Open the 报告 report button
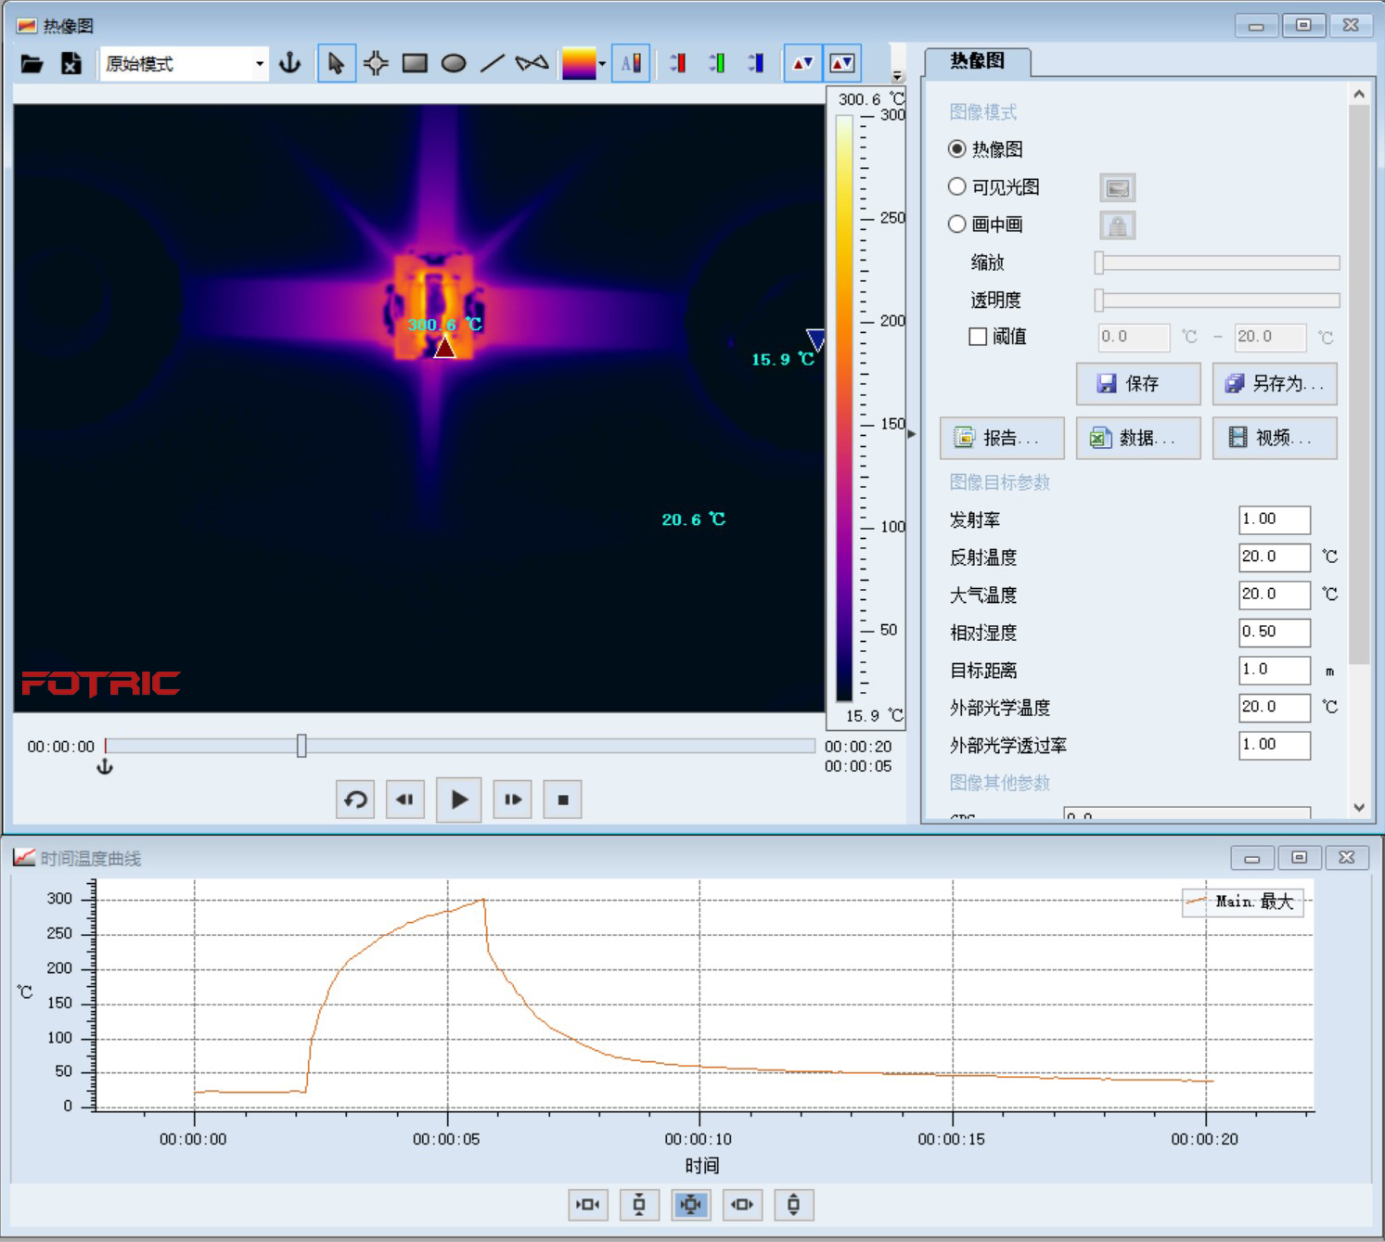 coord(1002,438)
